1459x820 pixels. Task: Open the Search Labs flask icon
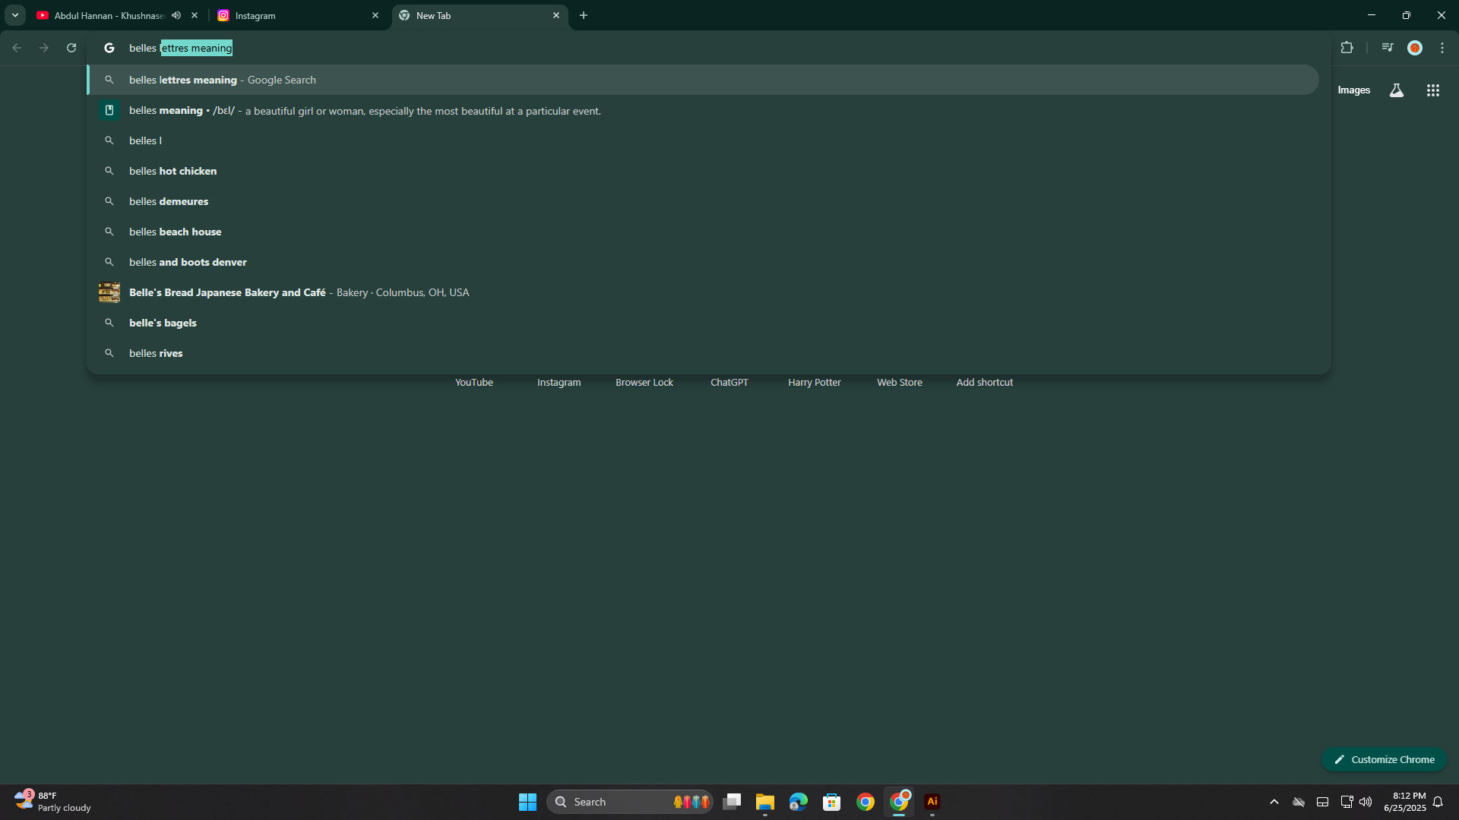coord(1397,90)
